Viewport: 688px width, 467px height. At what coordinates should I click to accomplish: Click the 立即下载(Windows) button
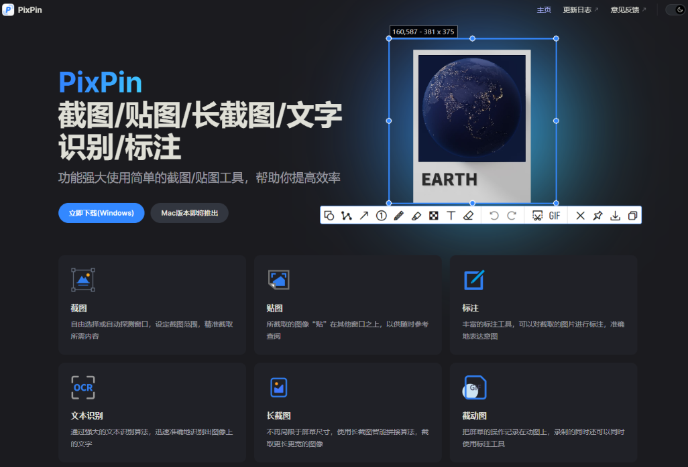(101, 213)
